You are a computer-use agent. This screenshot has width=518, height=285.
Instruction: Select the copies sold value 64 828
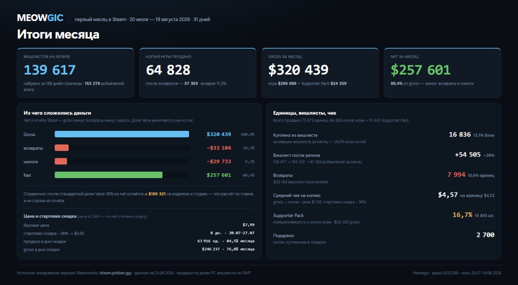tap(168, 70)
